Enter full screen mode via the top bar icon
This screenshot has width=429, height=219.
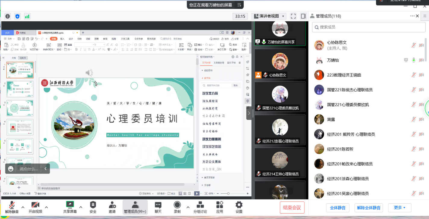[293, 16]
